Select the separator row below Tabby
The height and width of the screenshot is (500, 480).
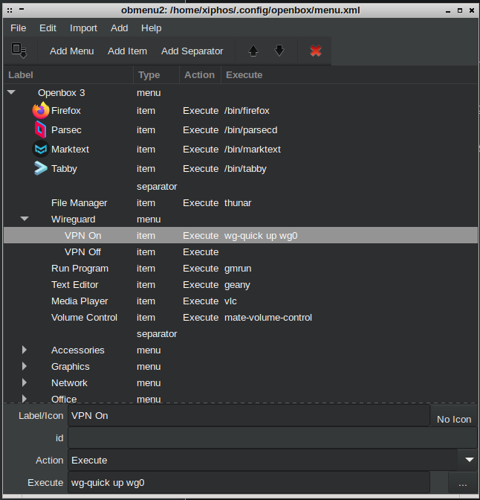(x=241, y=186)
